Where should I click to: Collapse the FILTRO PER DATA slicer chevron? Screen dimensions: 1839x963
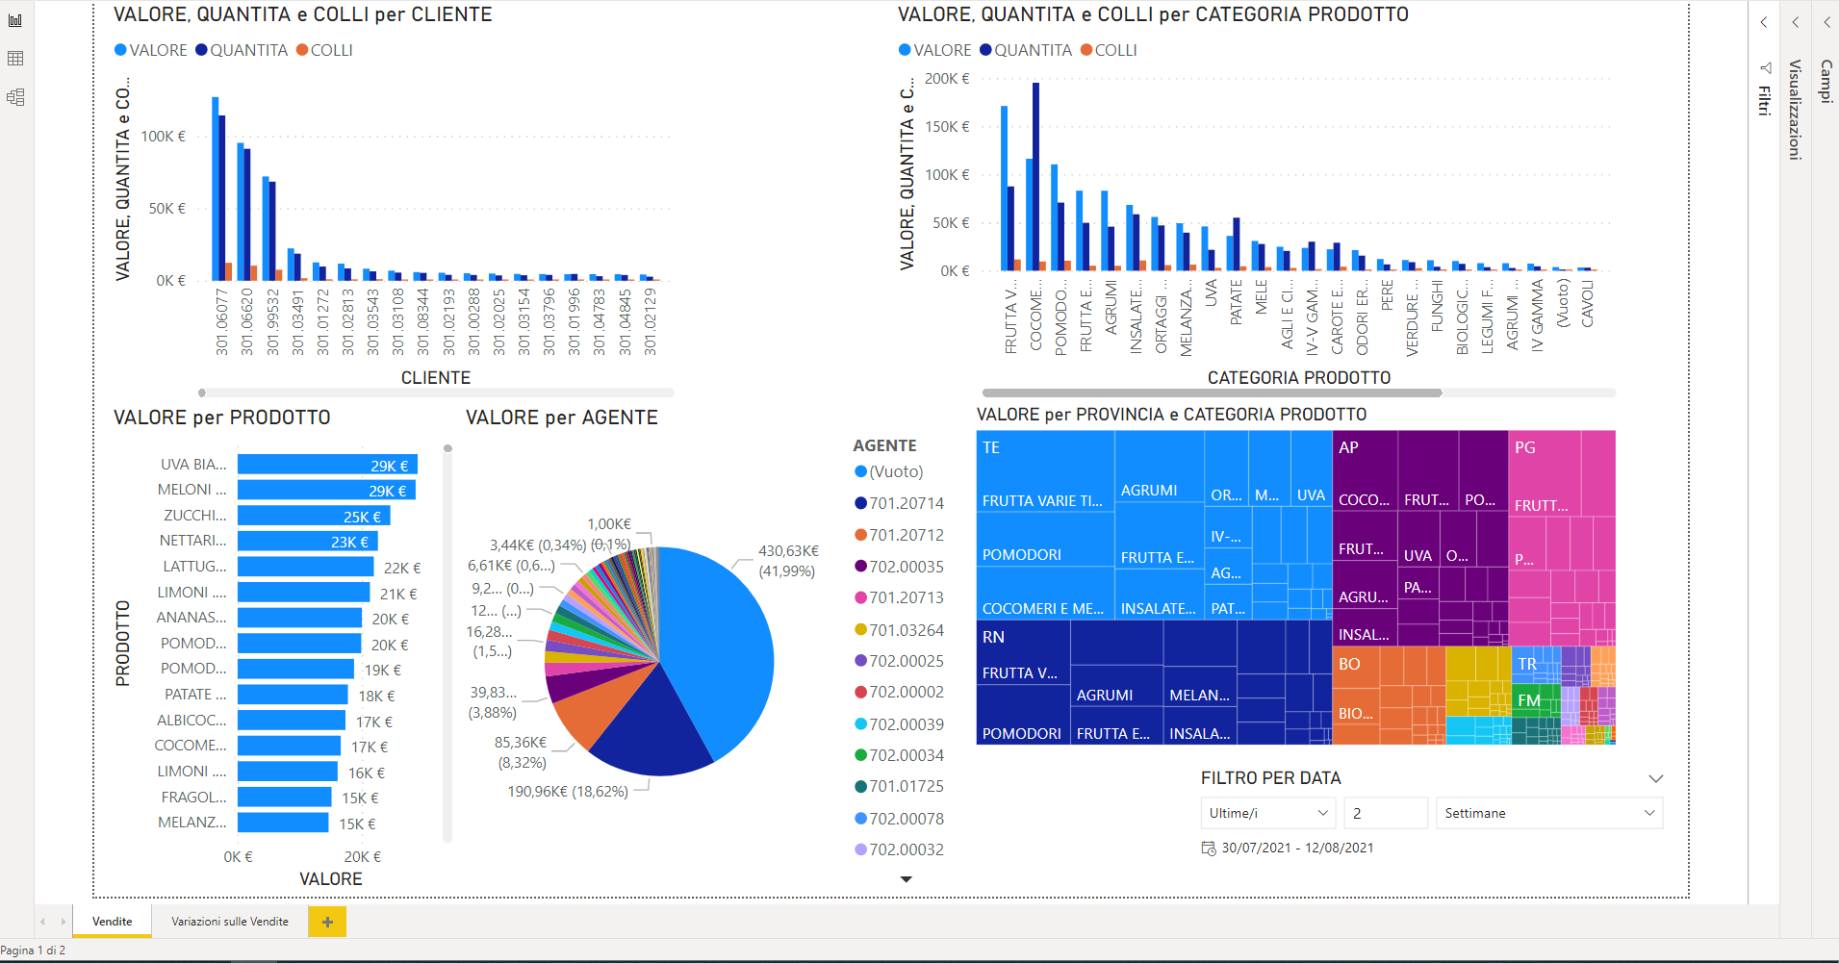pyautogui.click(x=1655, y=778)
